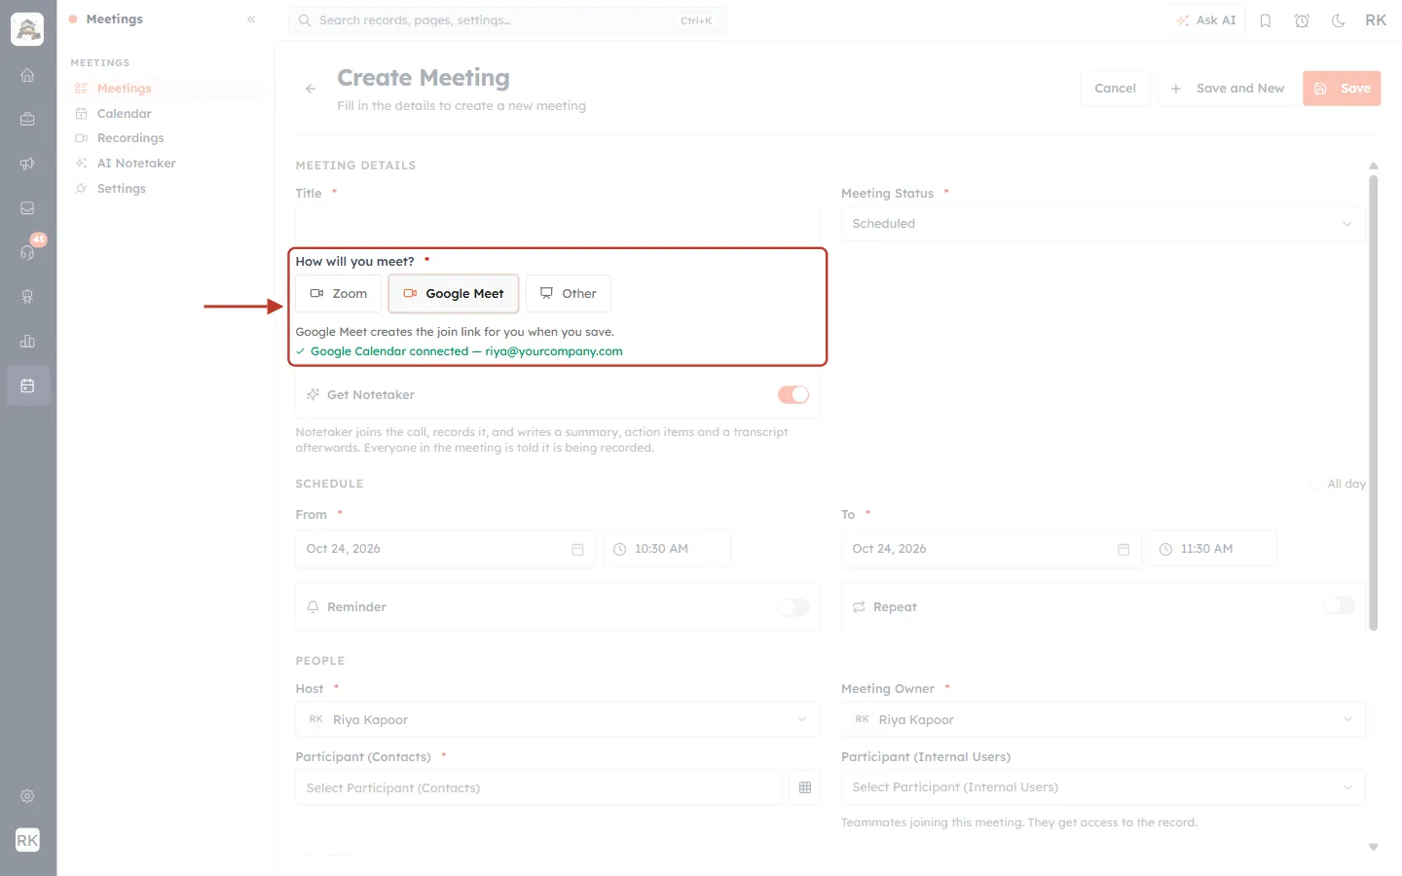Viewport: 1402px width, 876px height.
Task: Click the Cancel button
Action: pyautogui.click(x=1115, y=89)
